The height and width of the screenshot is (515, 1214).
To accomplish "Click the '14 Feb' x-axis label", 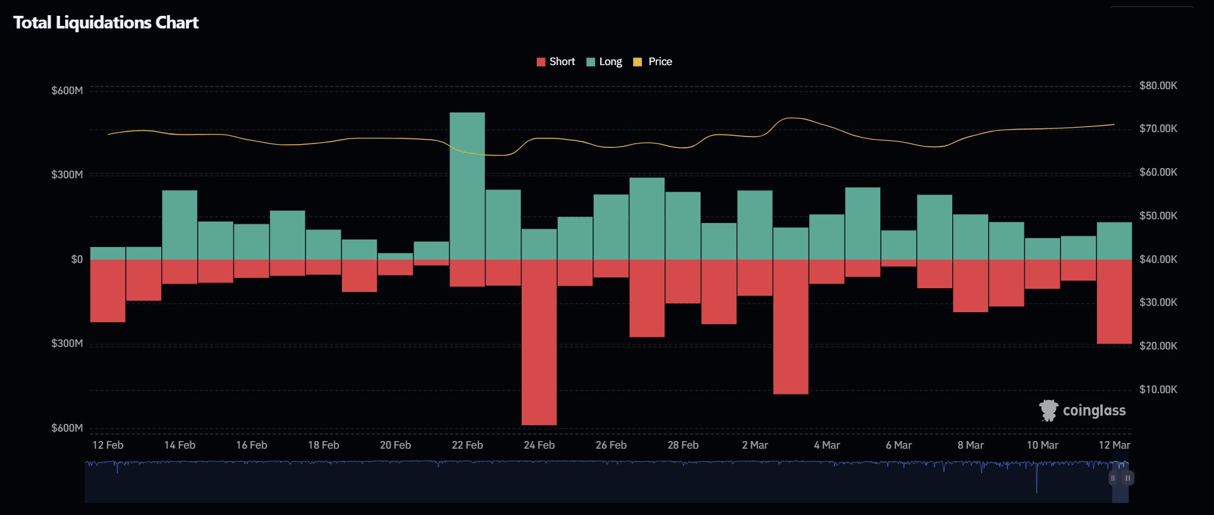I will click(180, 445).
